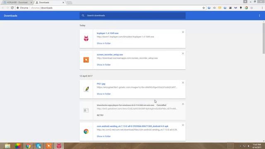
Task: Open the com.android.vending apk file link
Action: [x=132, y=126]
